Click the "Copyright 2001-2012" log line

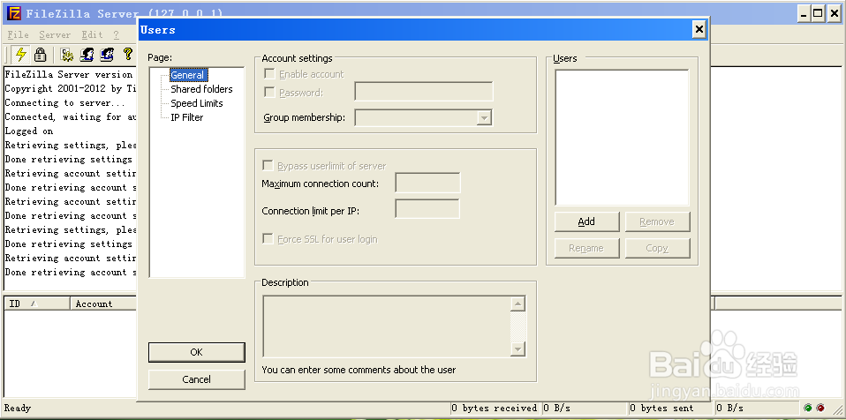tap(71, 89)
